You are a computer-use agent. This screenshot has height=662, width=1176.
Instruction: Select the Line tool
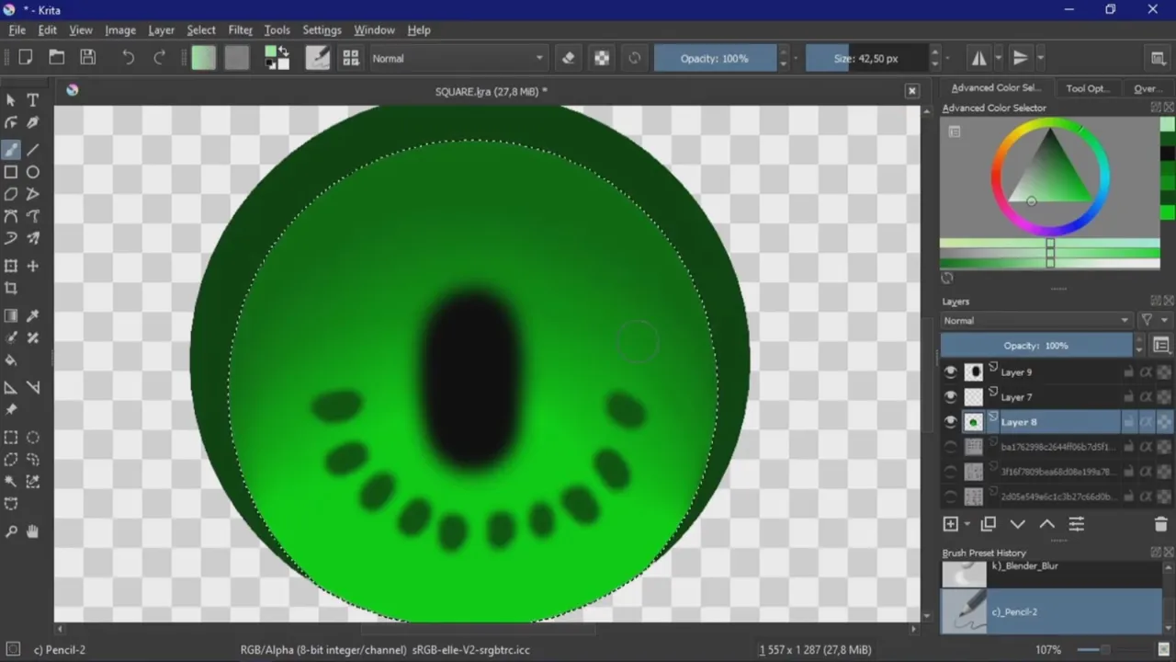point(33,150)
